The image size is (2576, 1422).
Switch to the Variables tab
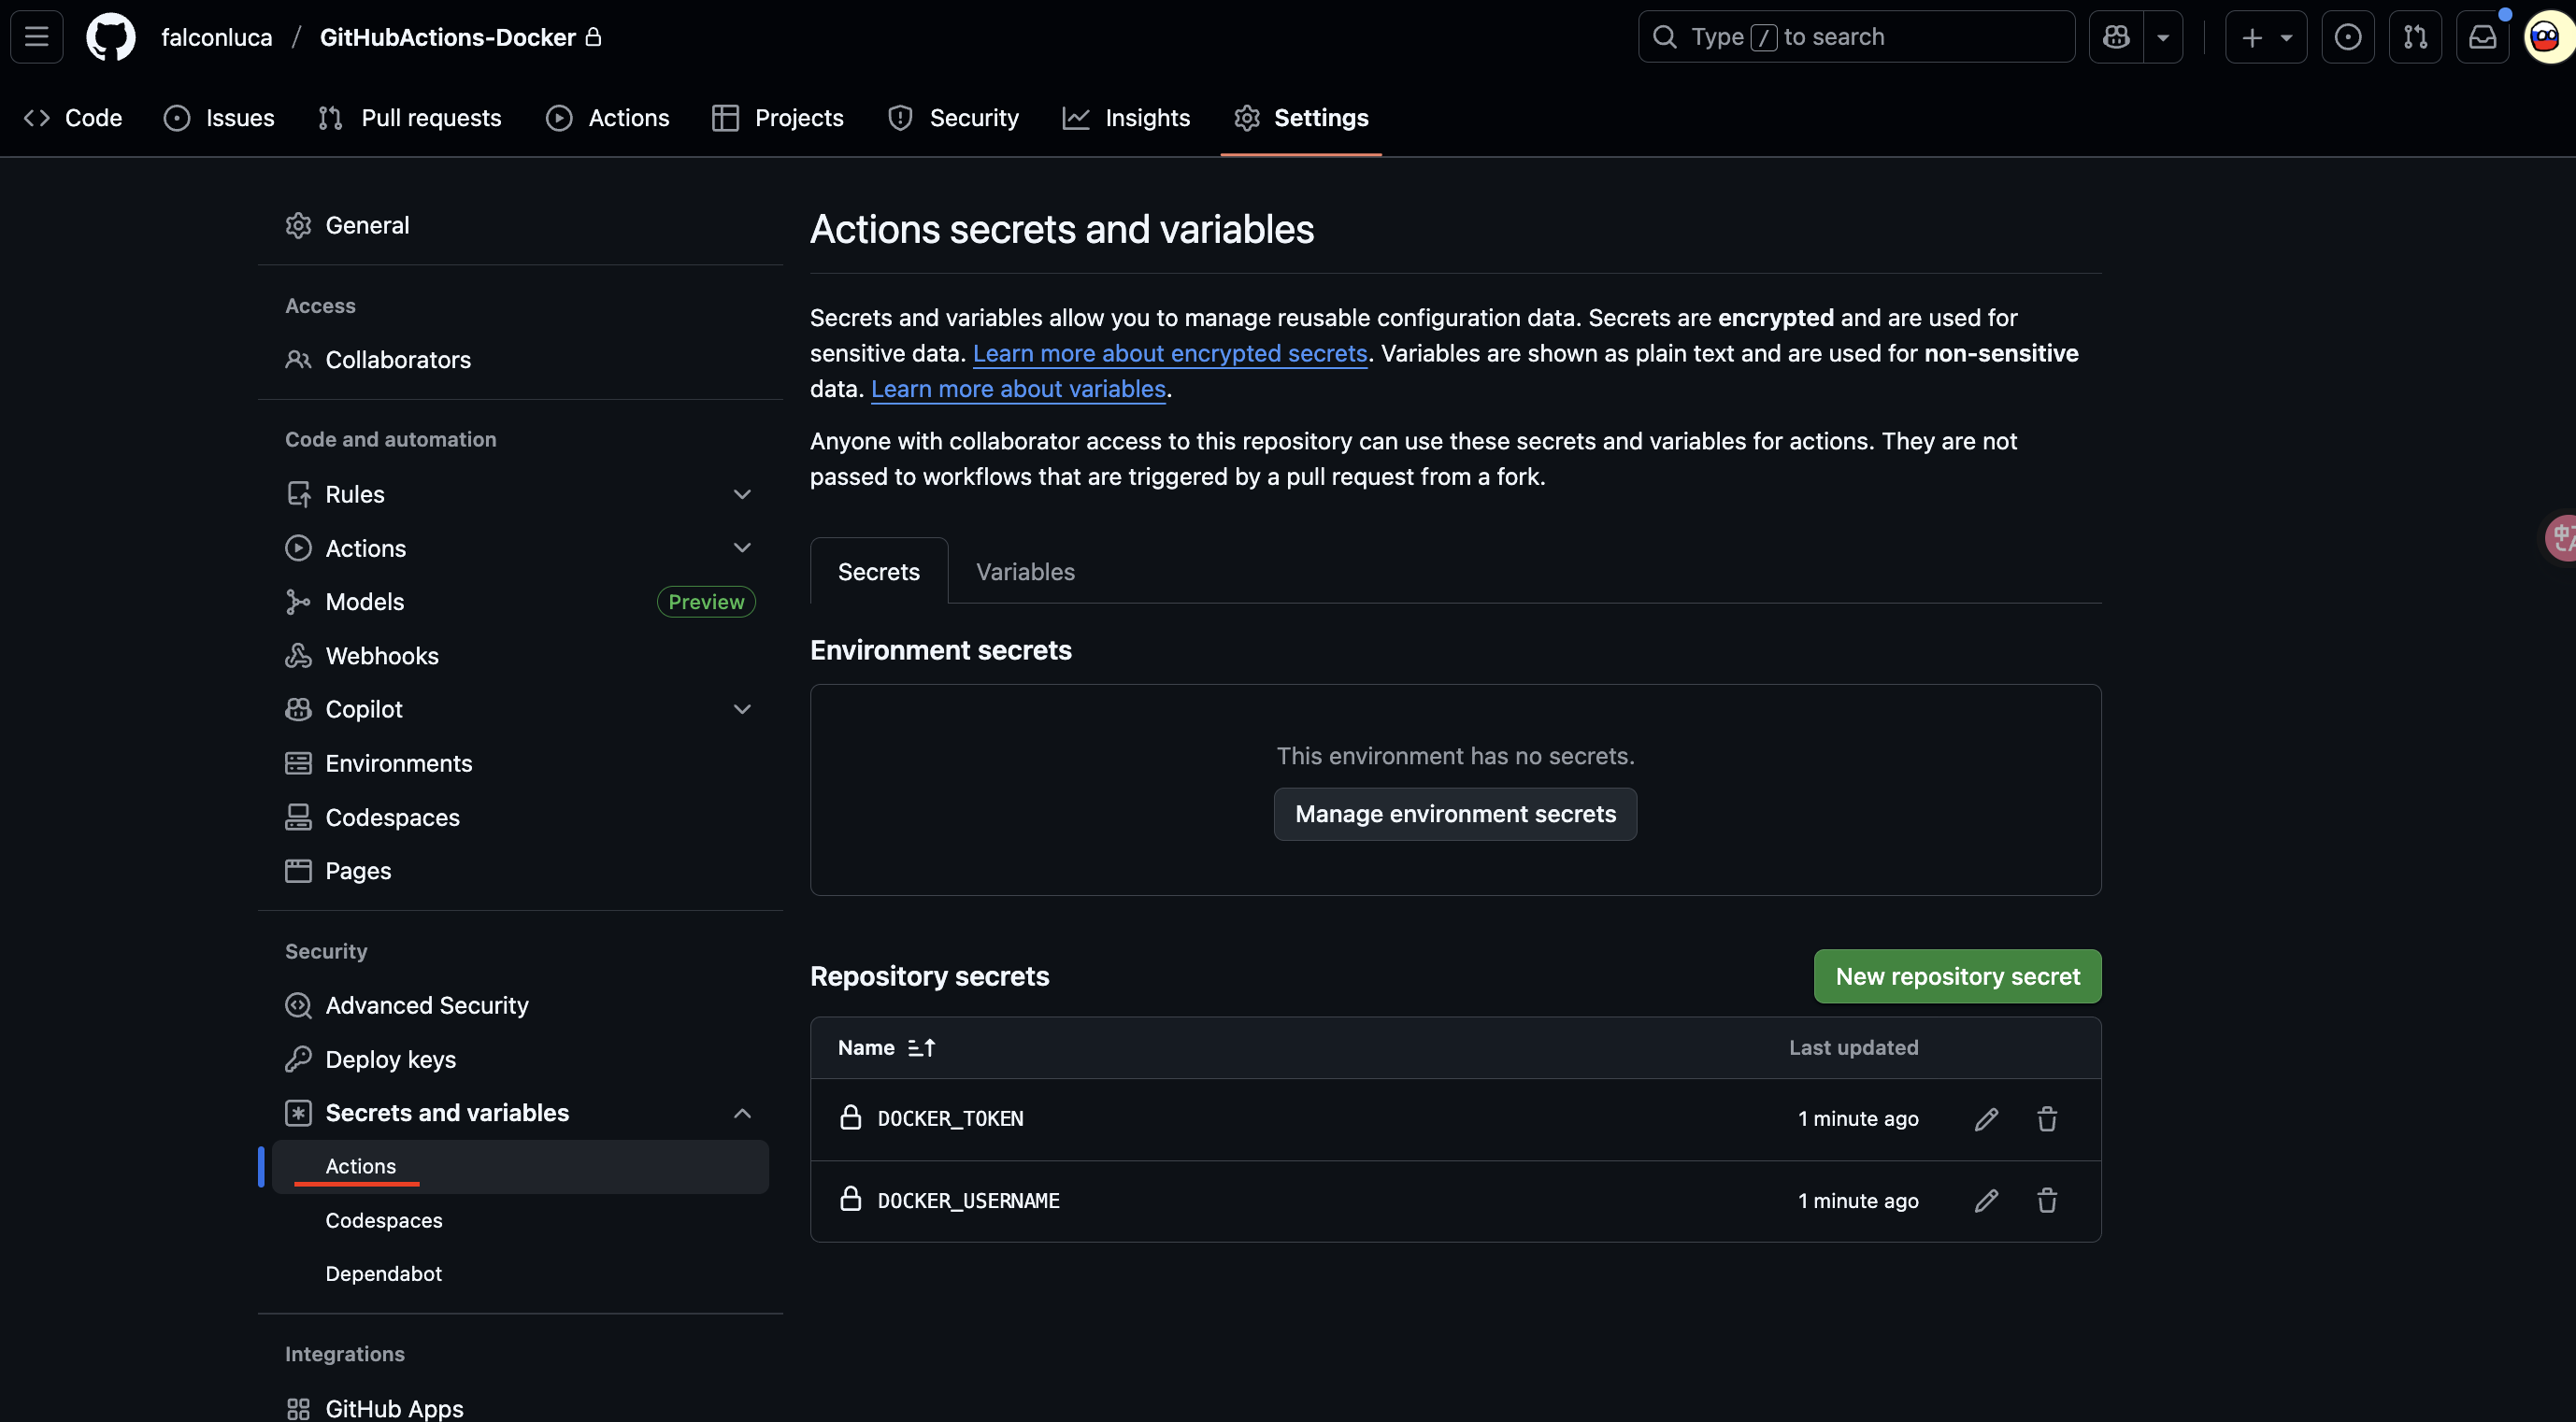[x=1025, y=572]
